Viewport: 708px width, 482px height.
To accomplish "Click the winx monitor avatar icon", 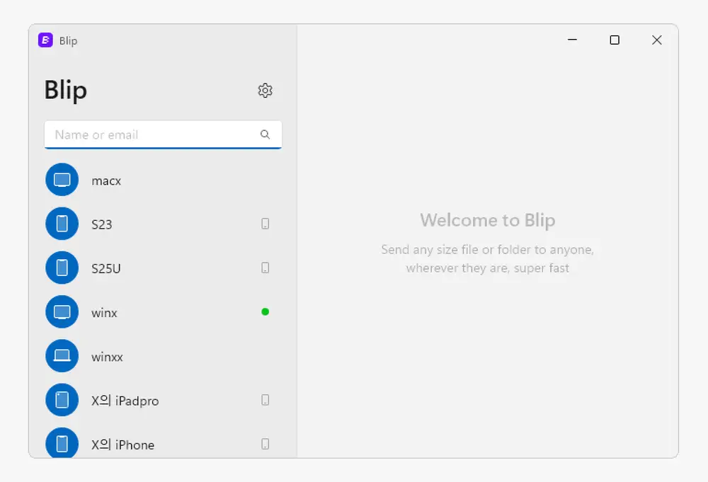I will coord(62,312).
